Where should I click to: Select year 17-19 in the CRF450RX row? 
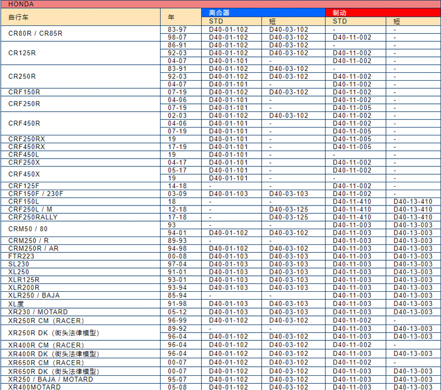point(177,147)
